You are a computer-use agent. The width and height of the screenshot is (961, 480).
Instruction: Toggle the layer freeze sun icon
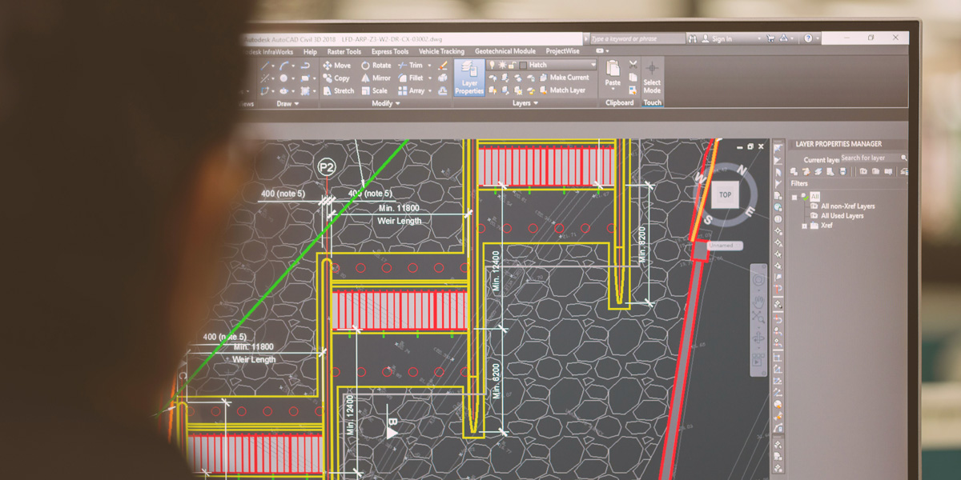pos(501,65)
